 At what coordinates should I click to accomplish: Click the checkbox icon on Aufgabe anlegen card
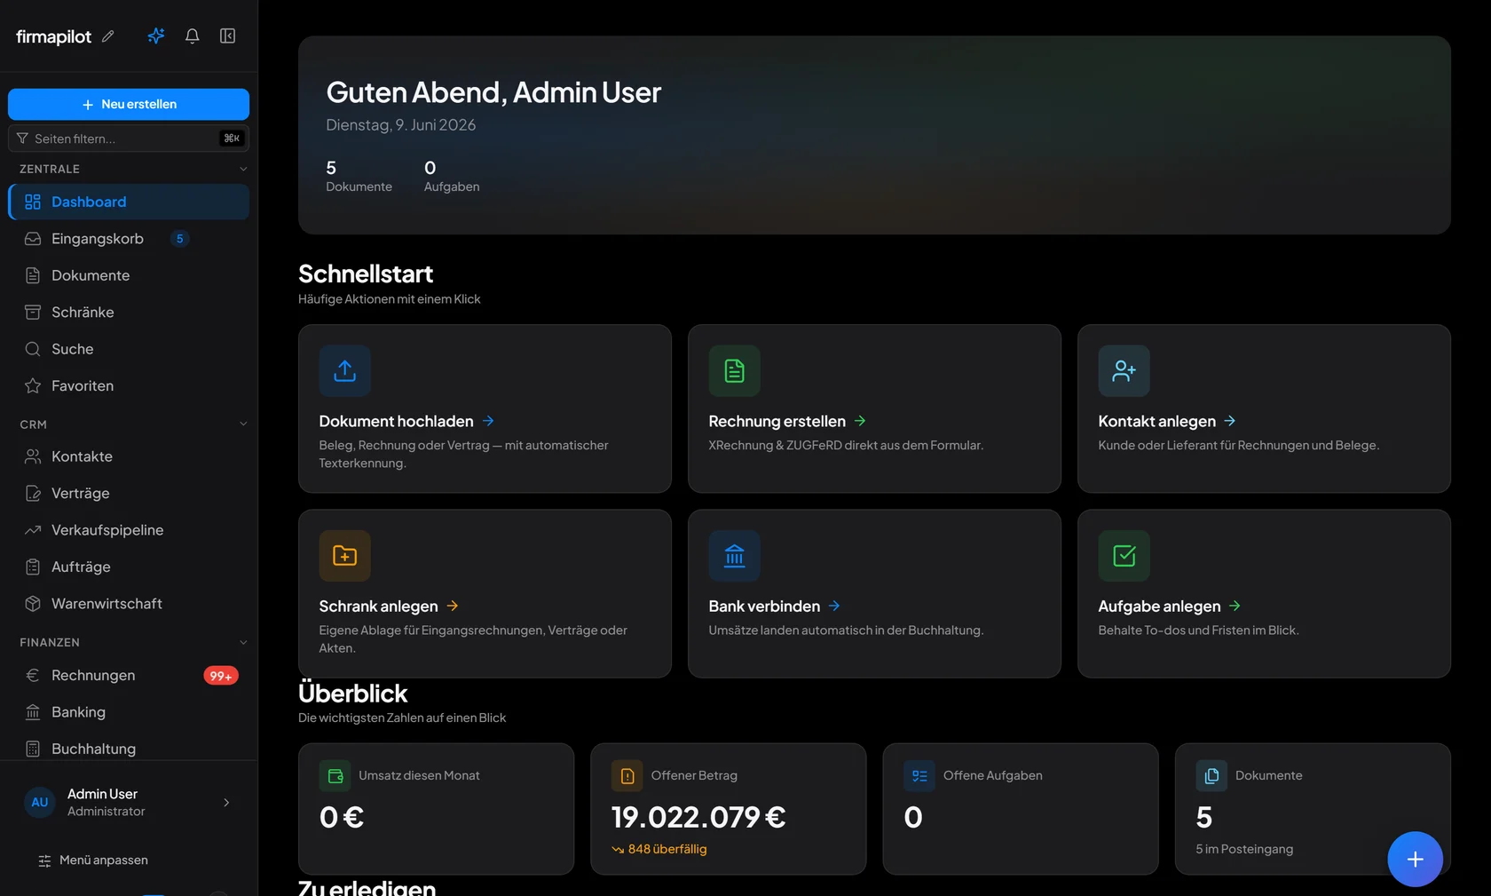(x=1124, y=556)
